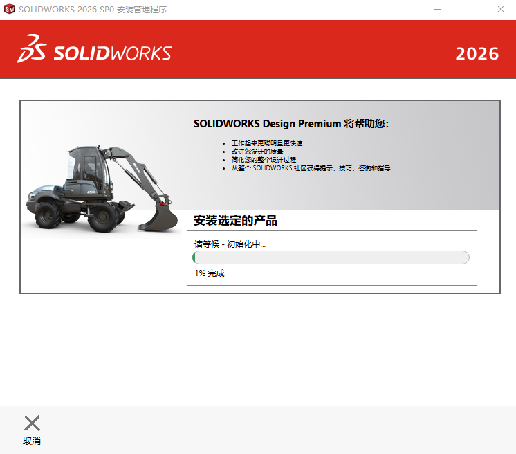Image resolution: width=516 pixels, height=454 pixels.
Task: Click the SOLIDWORKS wordmark in the banner
Action: [x=112, y=53]
